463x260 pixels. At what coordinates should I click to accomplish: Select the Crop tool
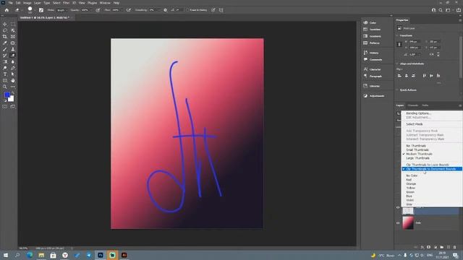(5, 37)
